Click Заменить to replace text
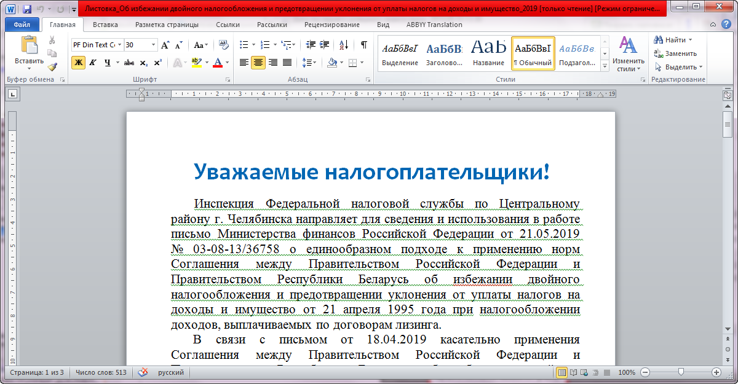This screenshot has height=384, width=738. [675, 53]
